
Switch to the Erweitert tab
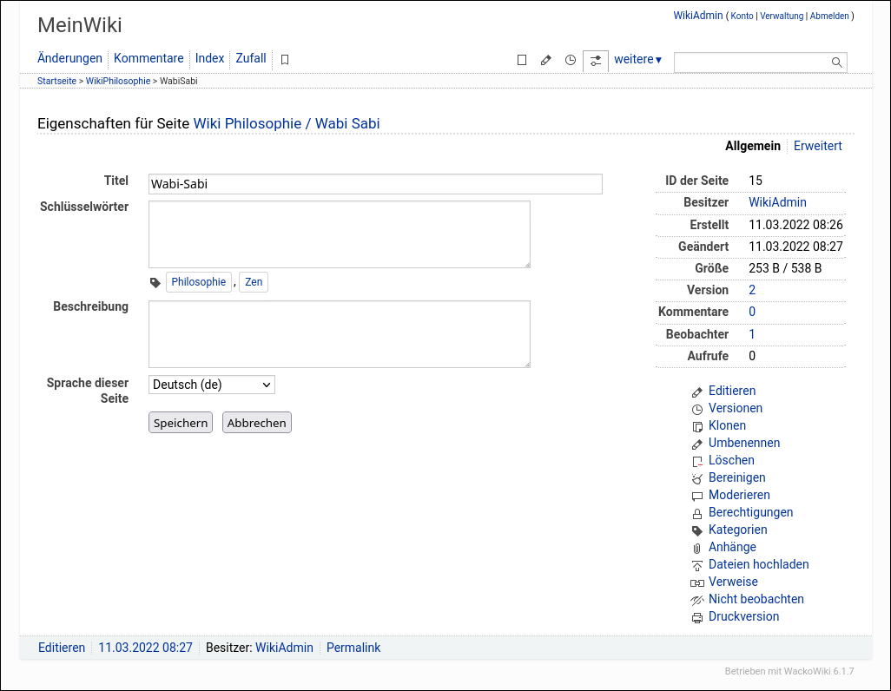pyautogui.click(x=817, y=146)
